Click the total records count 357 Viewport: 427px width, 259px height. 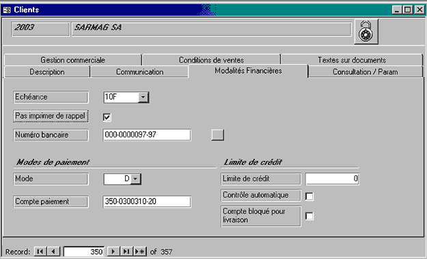coord(167,252)
